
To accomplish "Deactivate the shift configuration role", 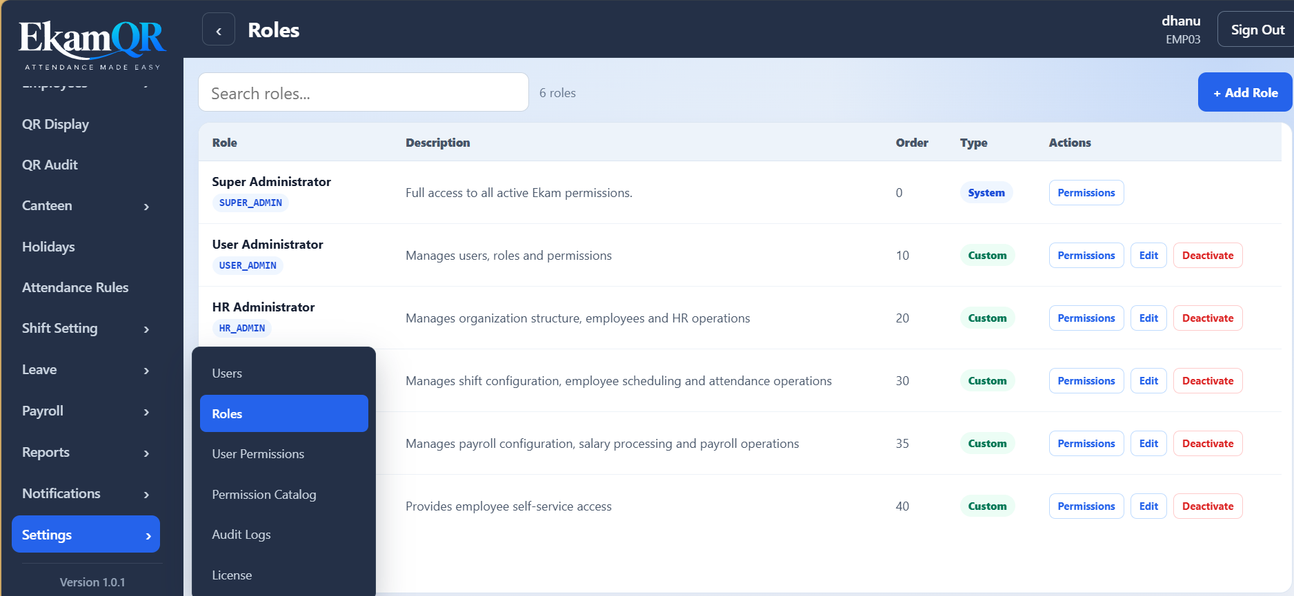I will 1208,381.
